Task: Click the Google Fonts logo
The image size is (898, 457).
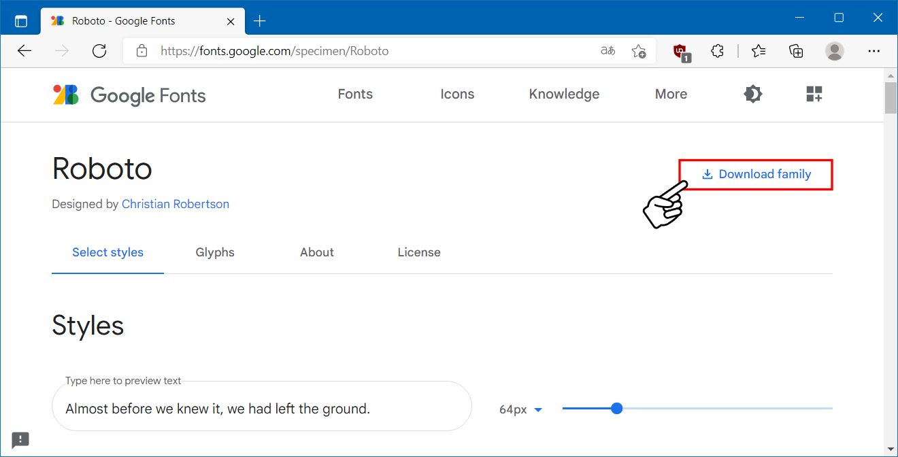Action: coord(129,95)
